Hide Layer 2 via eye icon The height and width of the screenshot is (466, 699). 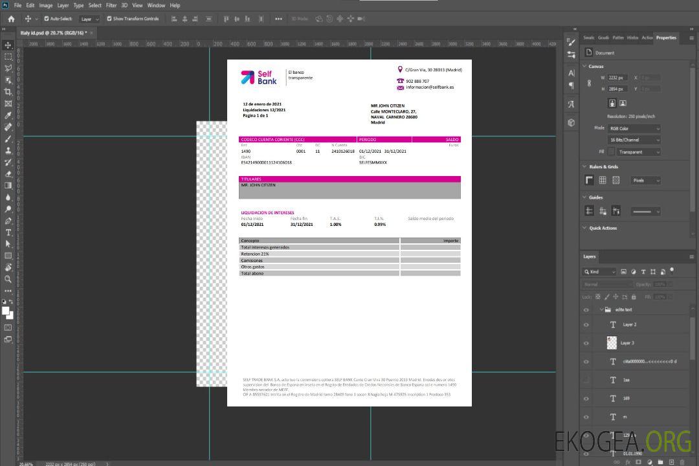pos(586,325)
